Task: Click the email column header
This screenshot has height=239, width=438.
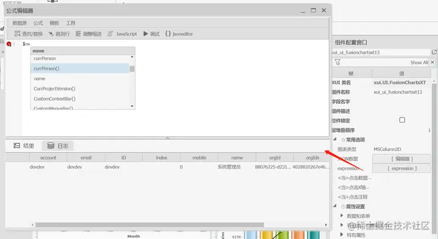Action: pyautogui.click(x=86, y=158)
